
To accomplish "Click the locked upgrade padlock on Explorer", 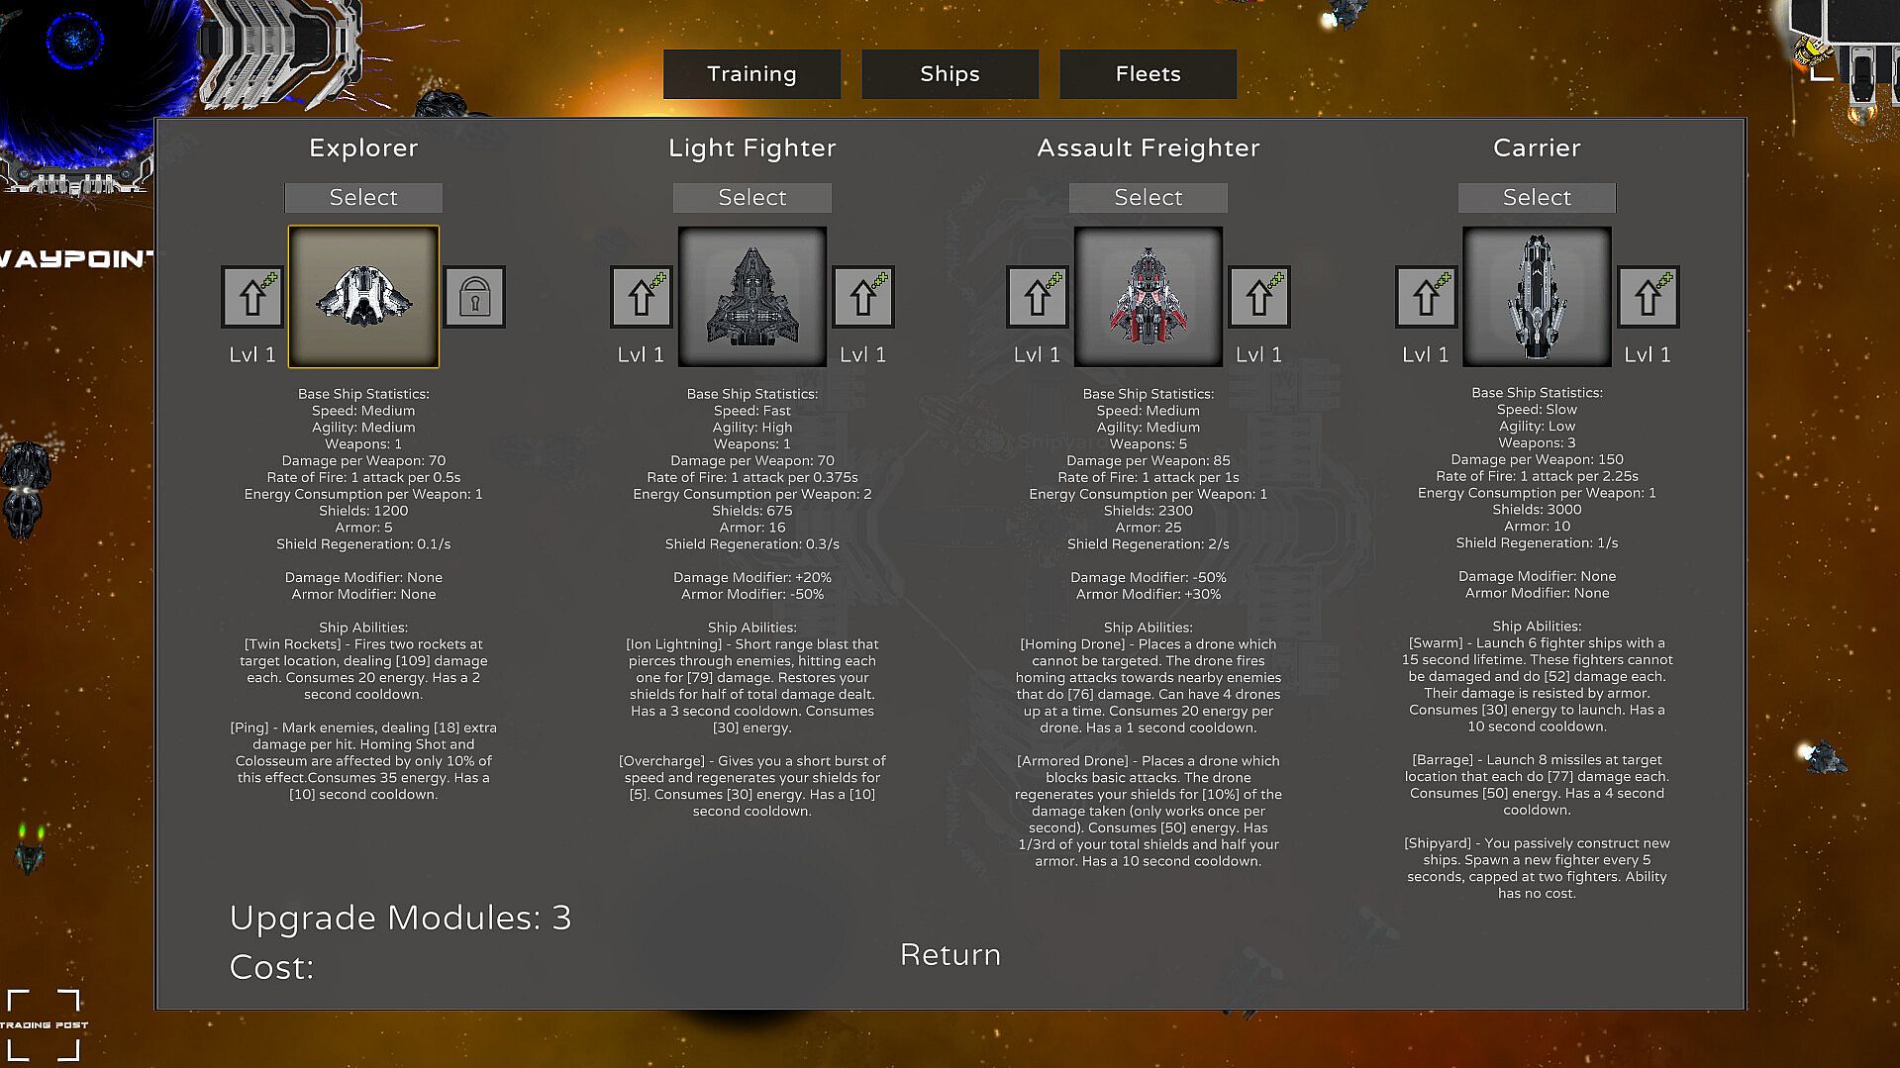I will pos(474,296).
